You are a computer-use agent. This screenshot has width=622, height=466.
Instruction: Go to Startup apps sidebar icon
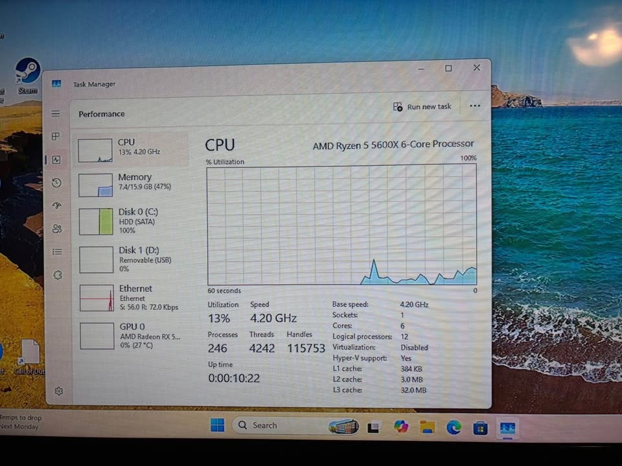[x=56, y=206]
